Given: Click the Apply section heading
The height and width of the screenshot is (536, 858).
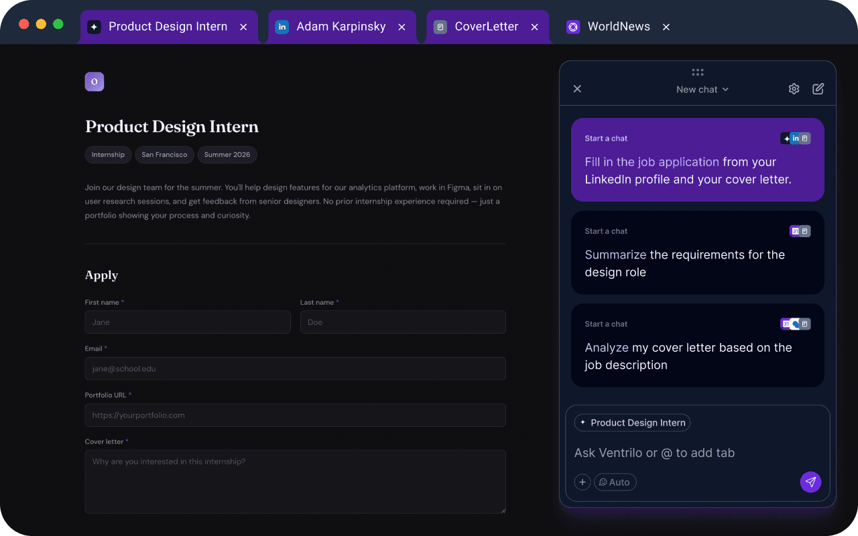Looking at the screenshot, I should click(101, 275).
